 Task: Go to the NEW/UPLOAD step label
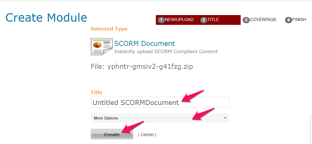point(179,19)
